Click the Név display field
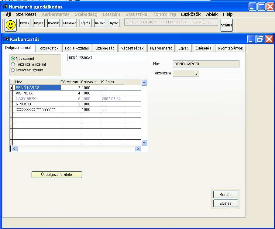The image size is (275, 229). (x=206, y=64)
